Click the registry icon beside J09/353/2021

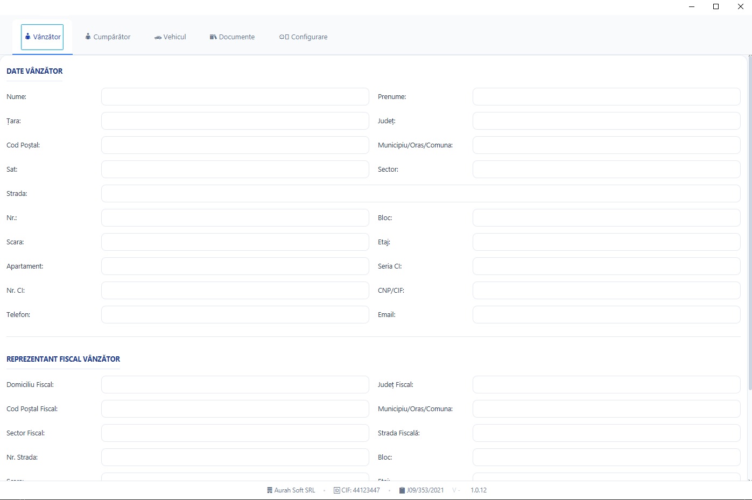pyautogui.click(x=402, y=490)
